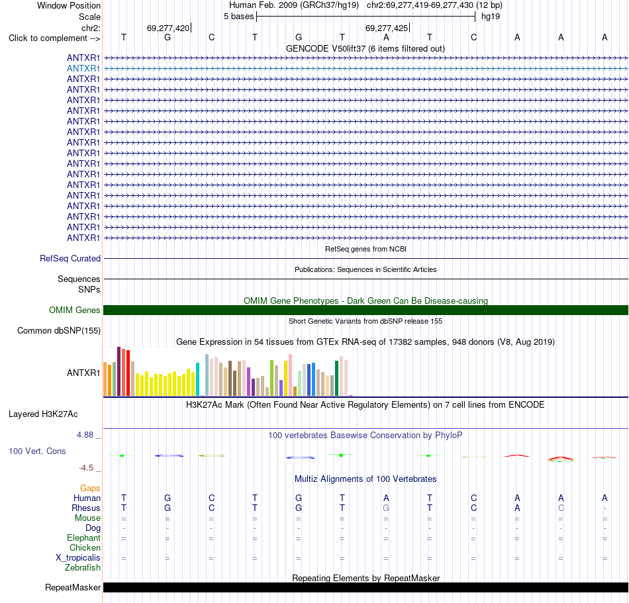This screenshot has width=629, height=603.
Task: Click the 'RepeatMasker' track label
Action: pyautogui.click(x=73, y=588)
